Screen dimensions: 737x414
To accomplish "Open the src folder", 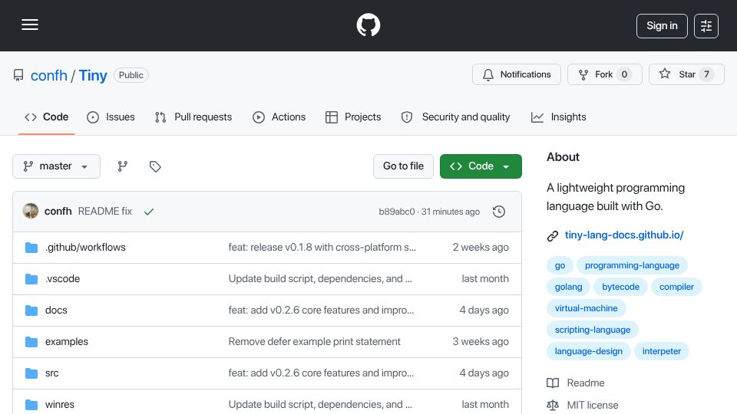I will click(x=51, y=373).
